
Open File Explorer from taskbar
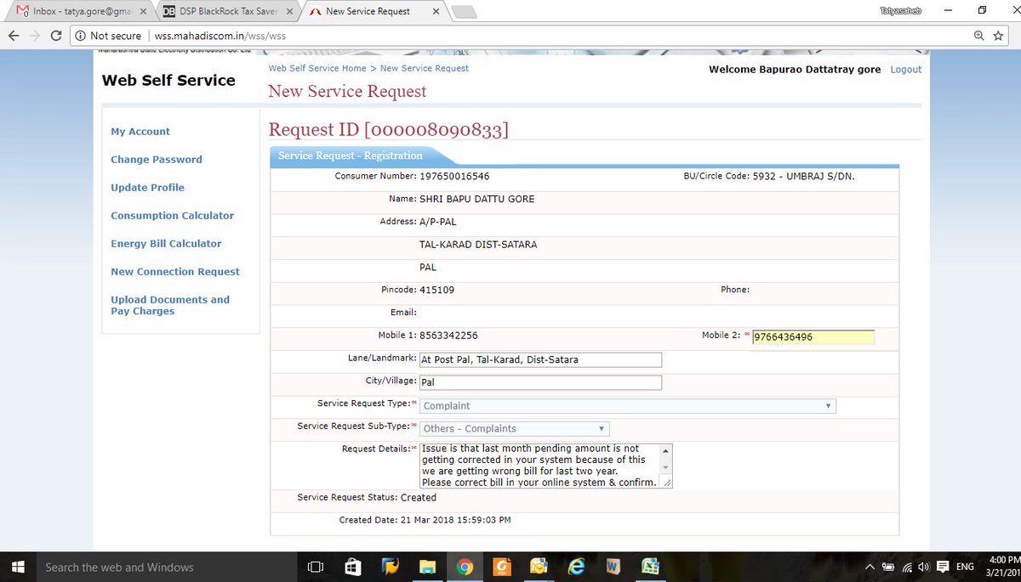click(x=427, y=567)
